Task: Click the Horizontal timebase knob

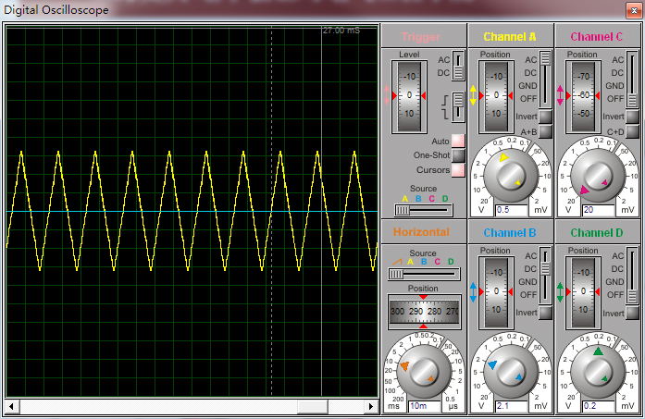Action: coord(423,372)
